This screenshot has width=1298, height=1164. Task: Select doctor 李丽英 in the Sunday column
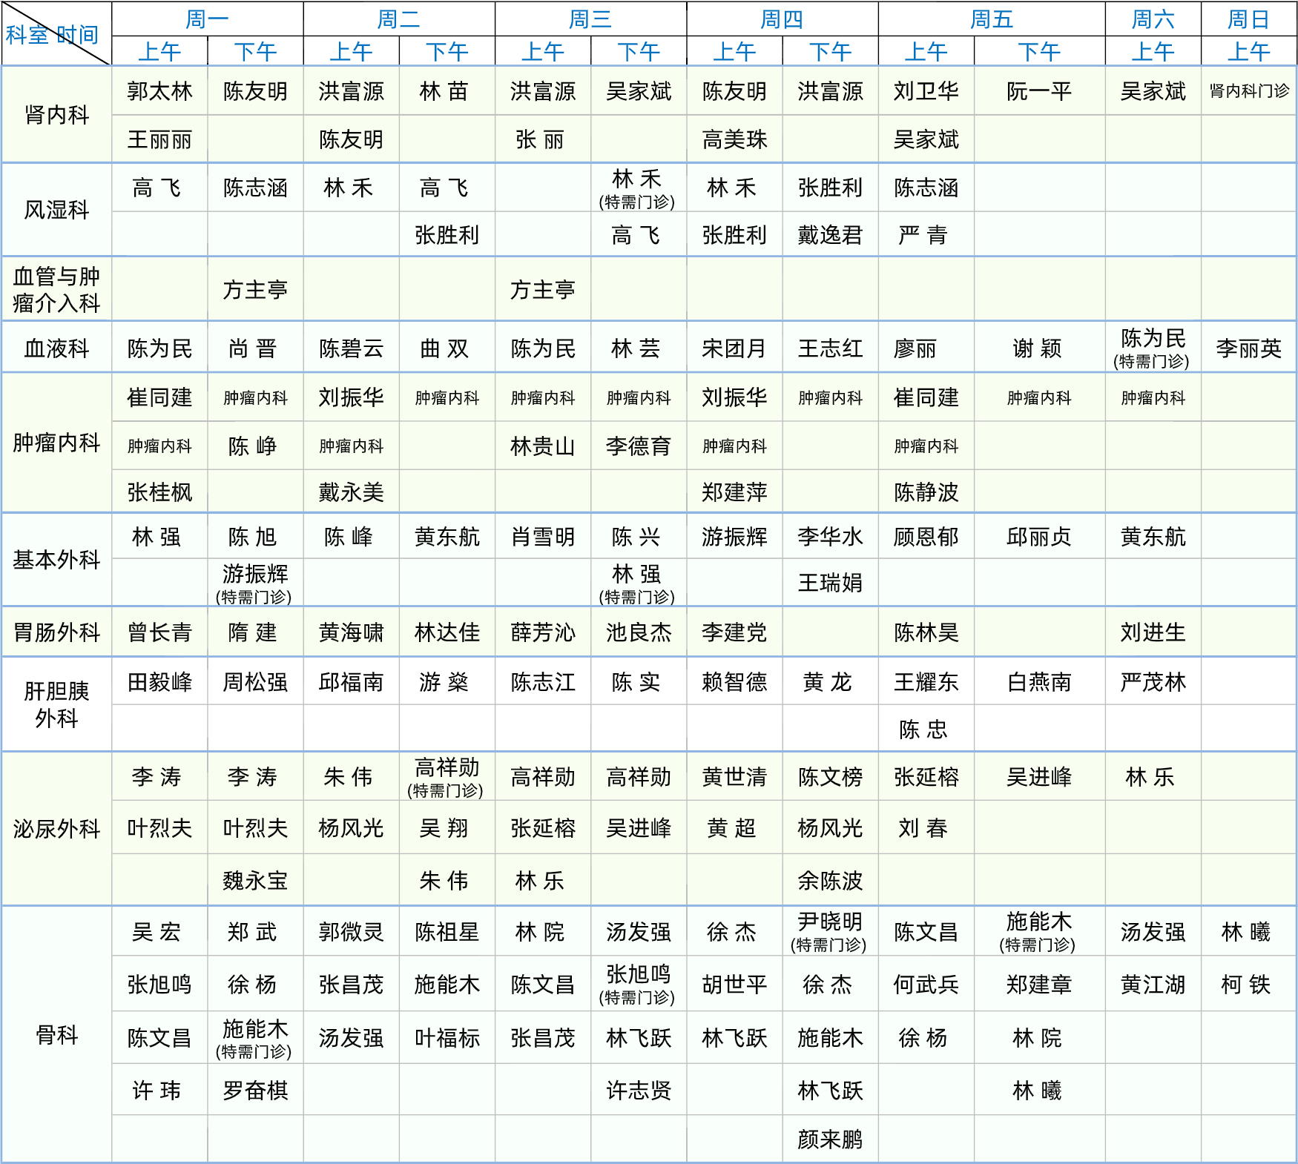point(1248,348)
